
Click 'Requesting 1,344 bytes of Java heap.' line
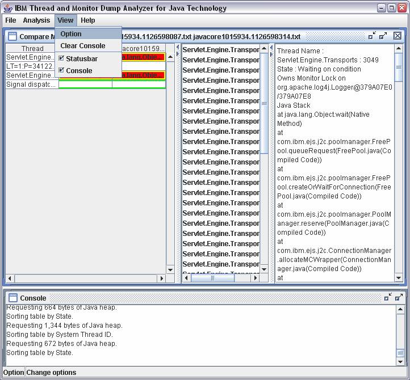click(64, 326)
